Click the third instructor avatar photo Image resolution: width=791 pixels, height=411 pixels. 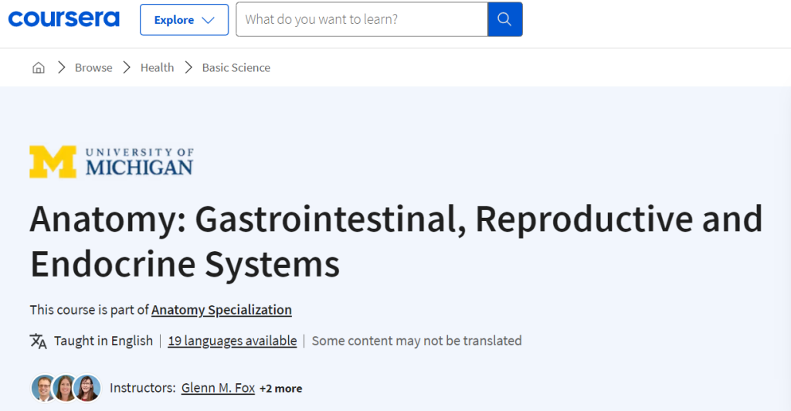tap(87, 388)
